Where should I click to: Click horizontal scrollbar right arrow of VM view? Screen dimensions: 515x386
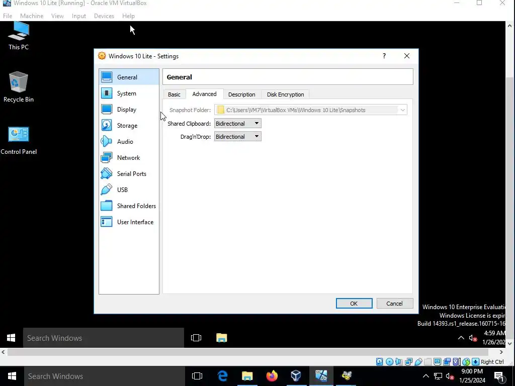click(501, 352)
